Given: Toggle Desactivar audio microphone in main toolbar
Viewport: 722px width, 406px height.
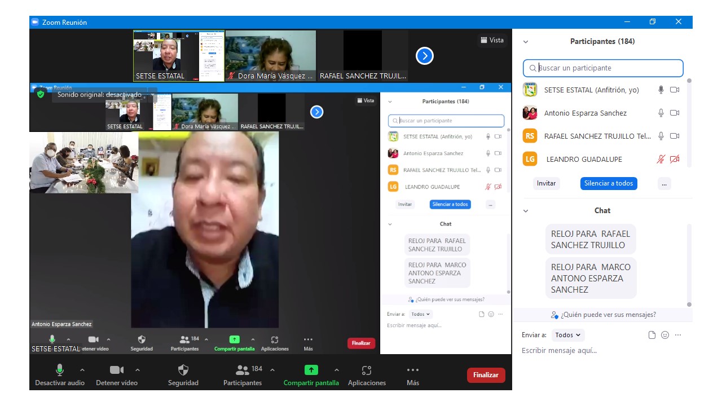Looking at the screenshot, I should click(59, 370).
